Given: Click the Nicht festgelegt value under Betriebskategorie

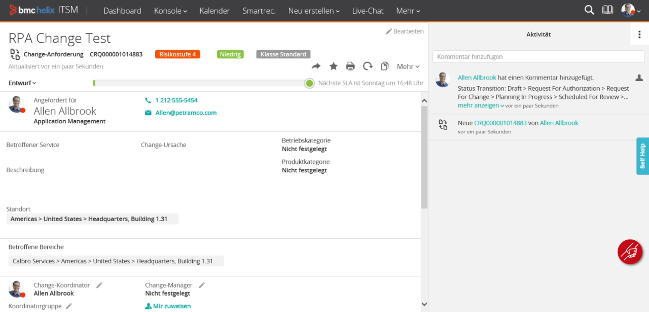Looking at the screenshot, I should tap(304, 149).
